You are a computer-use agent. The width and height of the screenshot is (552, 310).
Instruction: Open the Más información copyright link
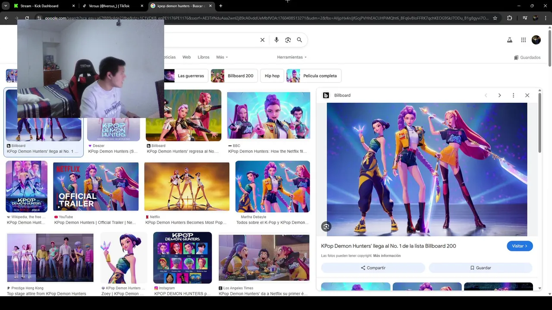(387, 256)
